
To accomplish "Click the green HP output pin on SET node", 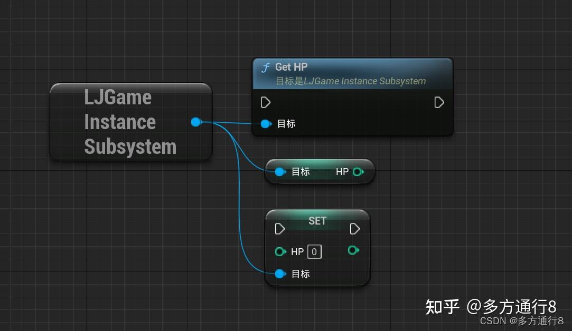I will coord(353,251).
